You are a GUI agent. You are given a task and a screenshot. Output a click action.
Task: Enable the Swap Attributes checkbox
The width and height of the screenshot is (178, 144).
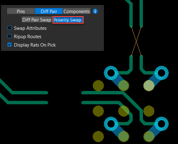pos(9,28)
